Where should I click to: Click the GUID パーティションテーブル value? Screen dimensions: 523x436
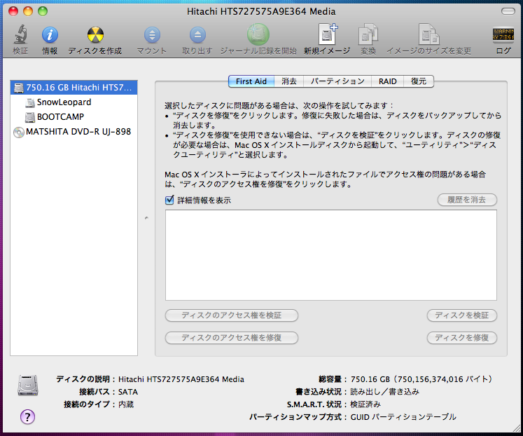(x=403, y=417)
